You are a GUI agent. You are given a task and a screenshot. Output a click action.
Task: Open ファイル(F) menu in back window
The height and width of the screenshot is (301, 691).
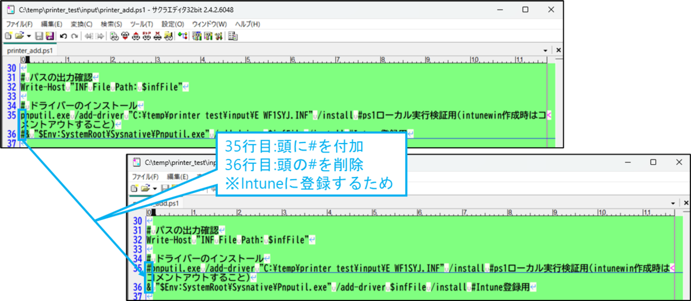19,24
